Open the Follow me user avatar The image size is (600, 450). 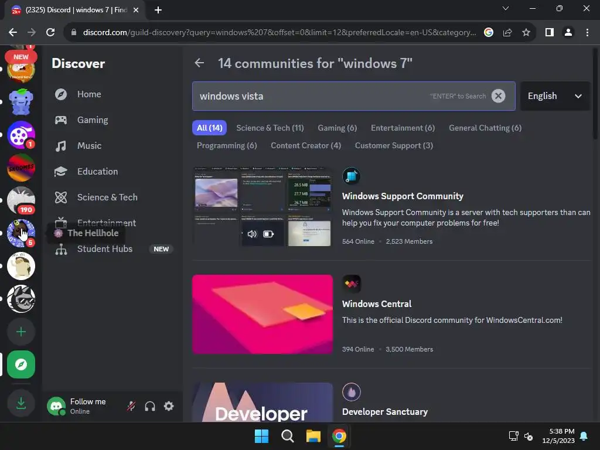click(56, 406)
